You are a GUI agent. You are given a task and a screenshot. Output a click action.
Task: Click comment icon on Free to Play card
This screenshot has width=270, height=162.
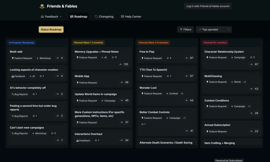pyautogui.click(x=168, y=58)
